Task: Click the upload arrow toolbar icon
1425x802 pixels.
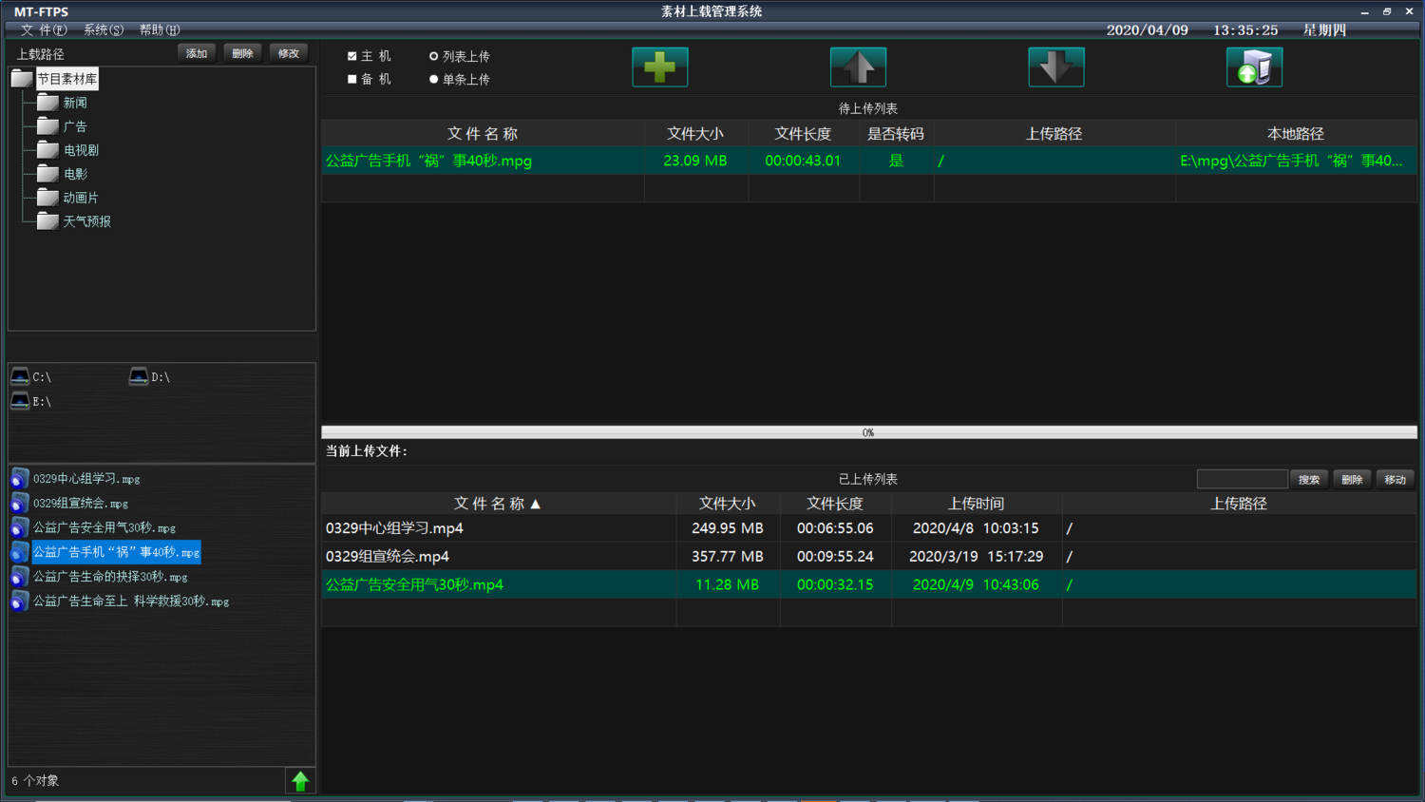Action: [858, 67]
